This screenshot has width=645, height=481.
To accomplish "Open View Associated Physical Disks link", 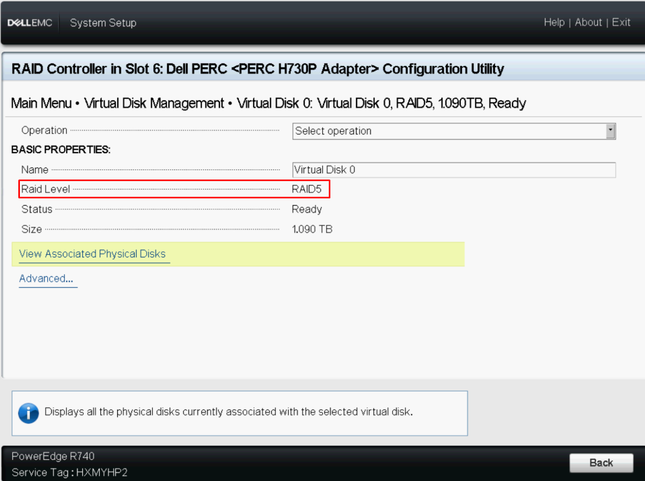I will (92, 254).
